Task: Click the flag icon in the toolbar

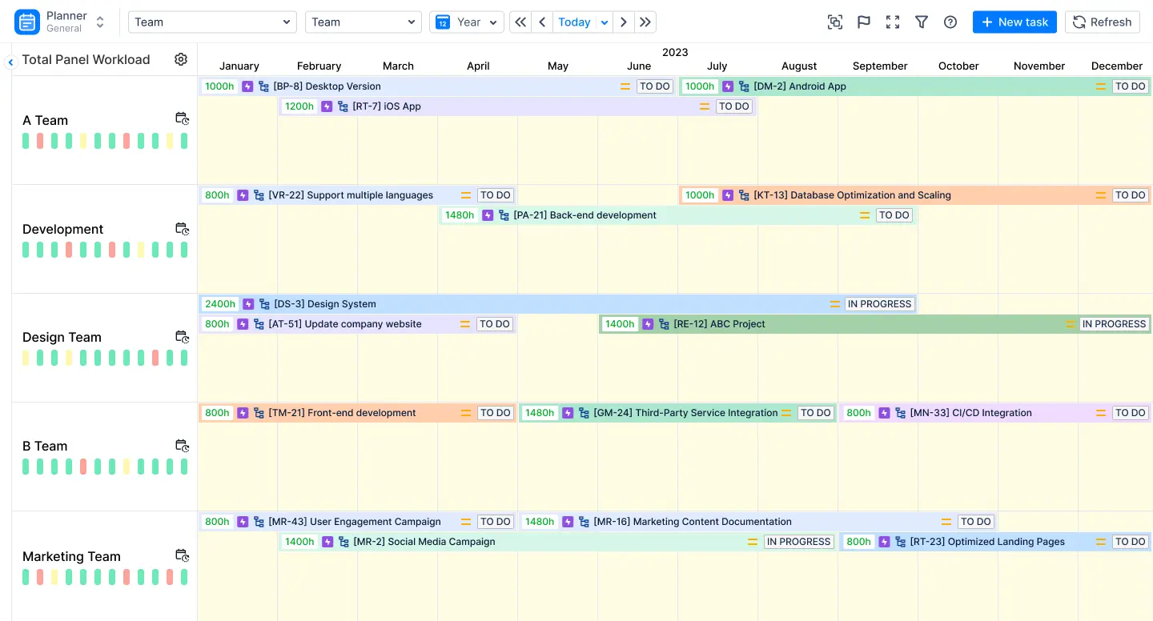Action: click(864, 22)
